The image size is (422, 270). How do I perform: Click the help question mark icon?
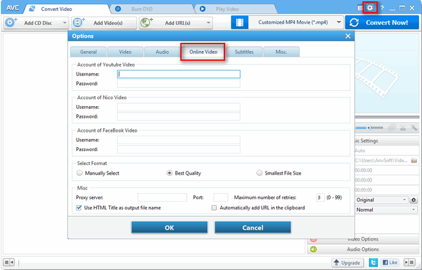(382, 8)
